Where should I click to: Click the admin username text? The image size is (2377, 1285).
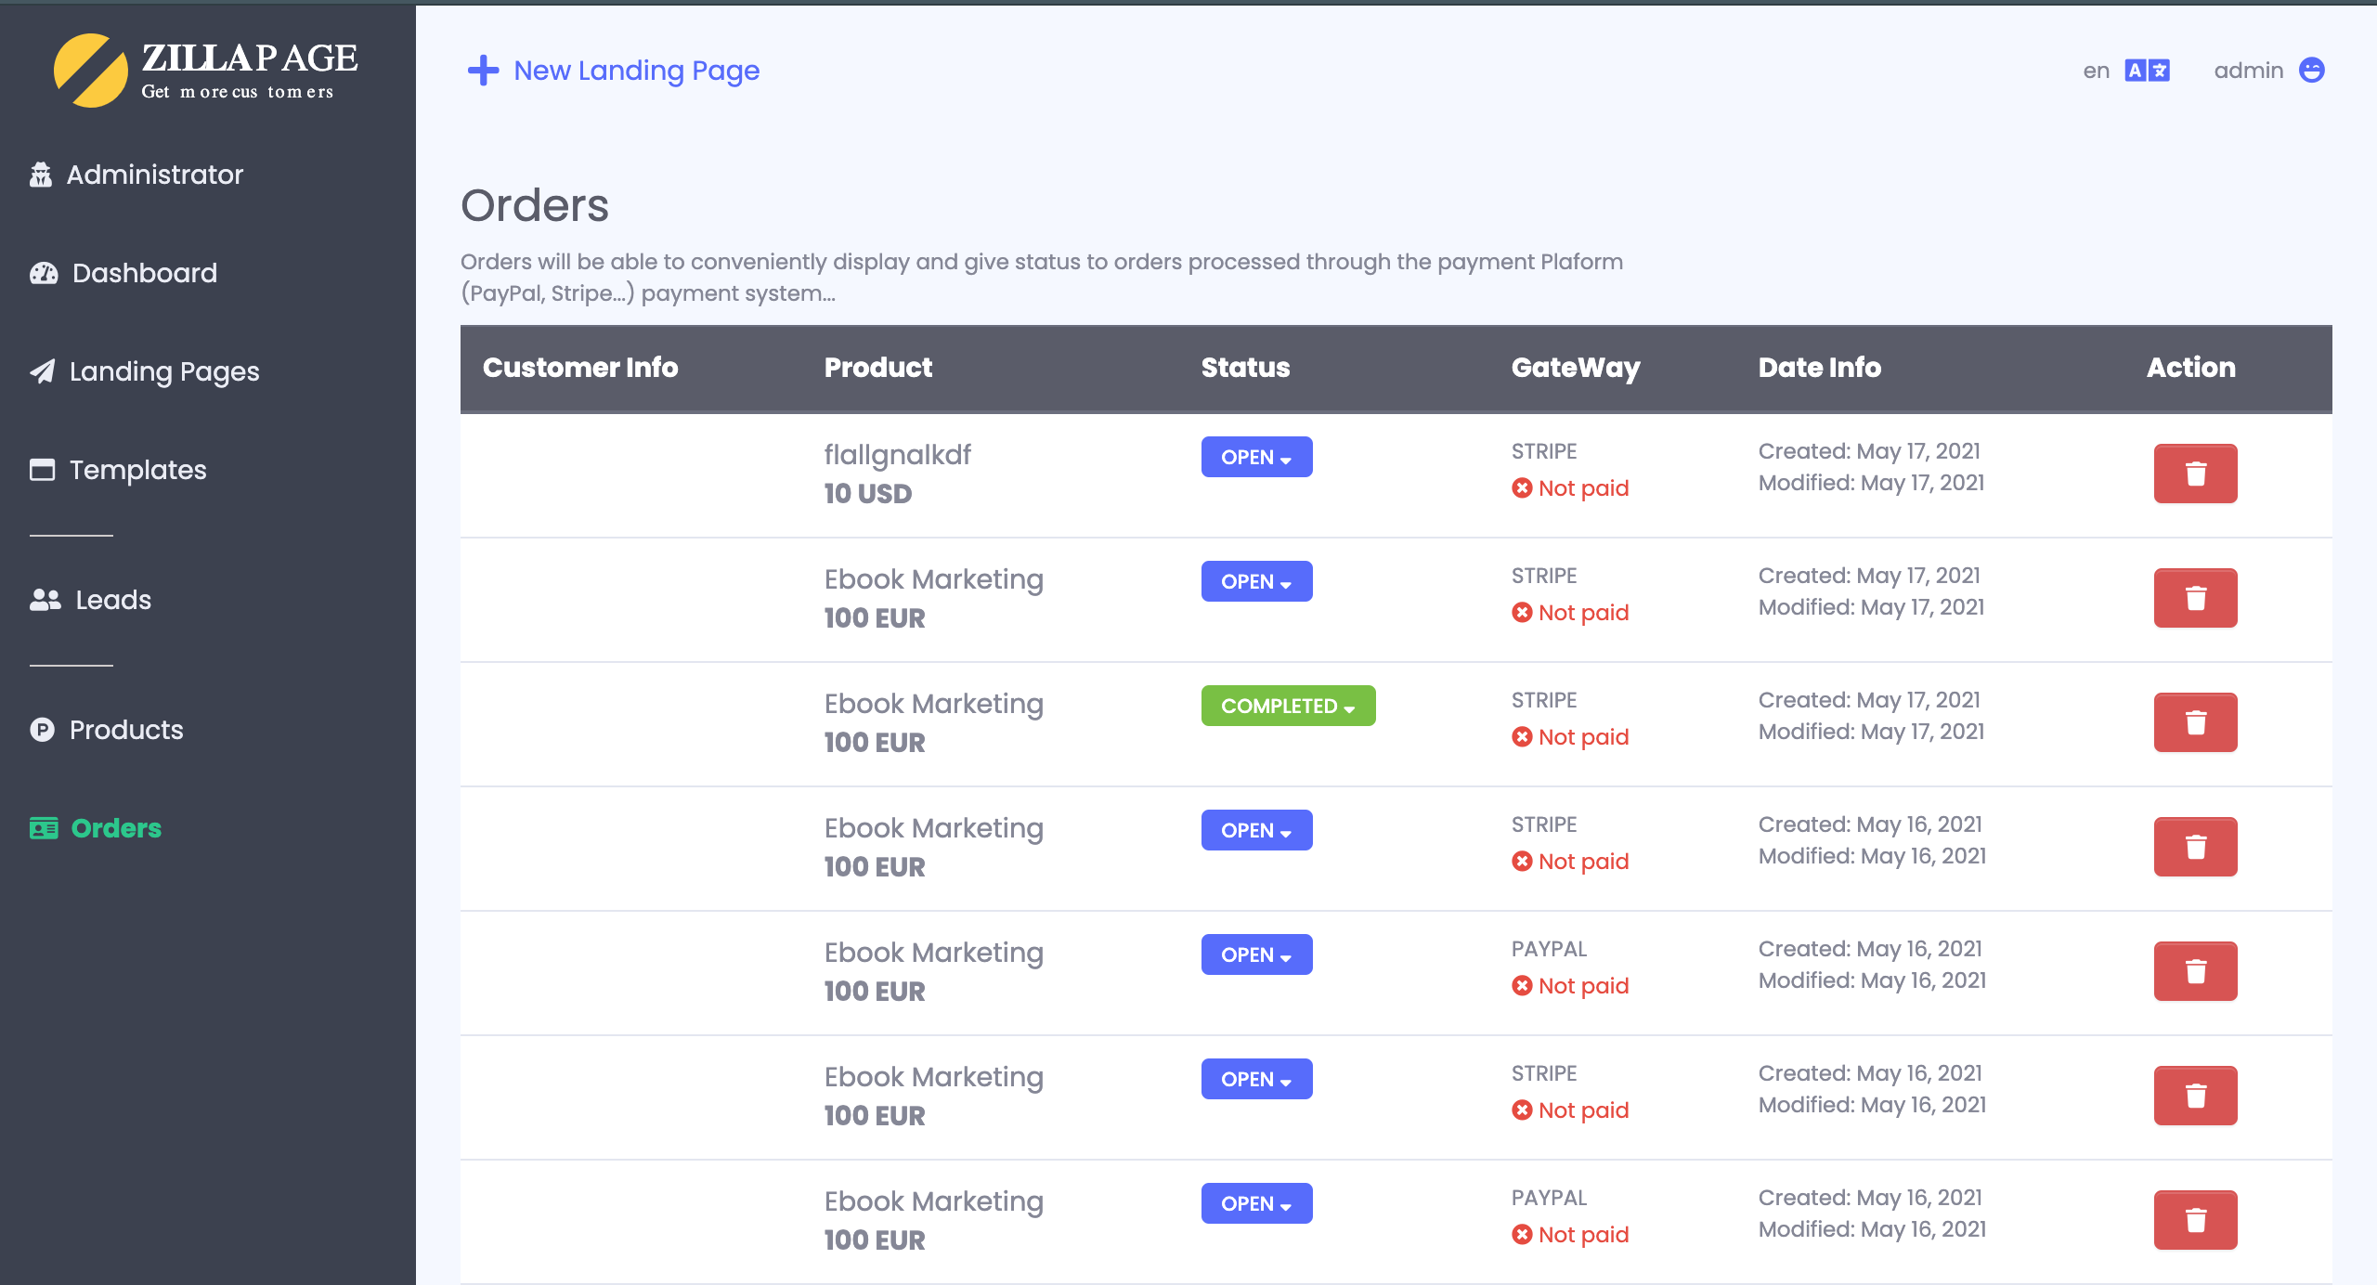(x=2248, y=71)
